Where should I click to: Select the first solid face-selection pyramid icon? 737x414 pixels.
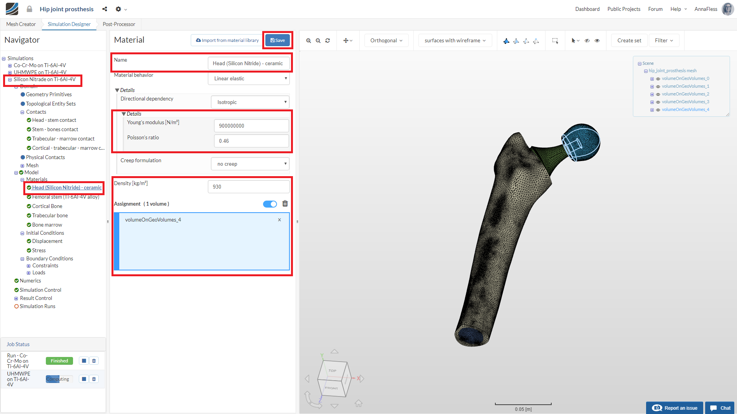pos(506,41)
